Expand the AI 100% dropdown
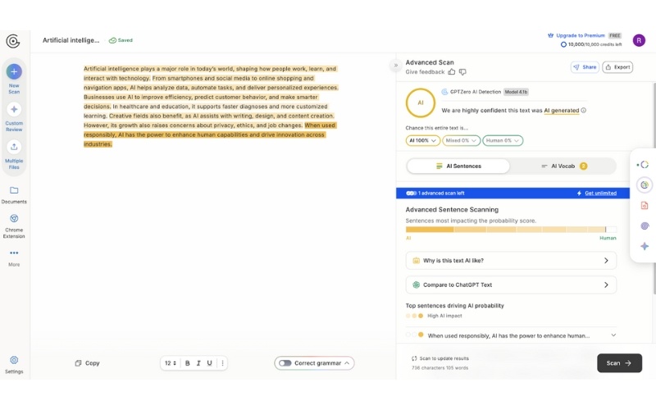The width and height of the screenshot is (656, 410). coord(422,140)
